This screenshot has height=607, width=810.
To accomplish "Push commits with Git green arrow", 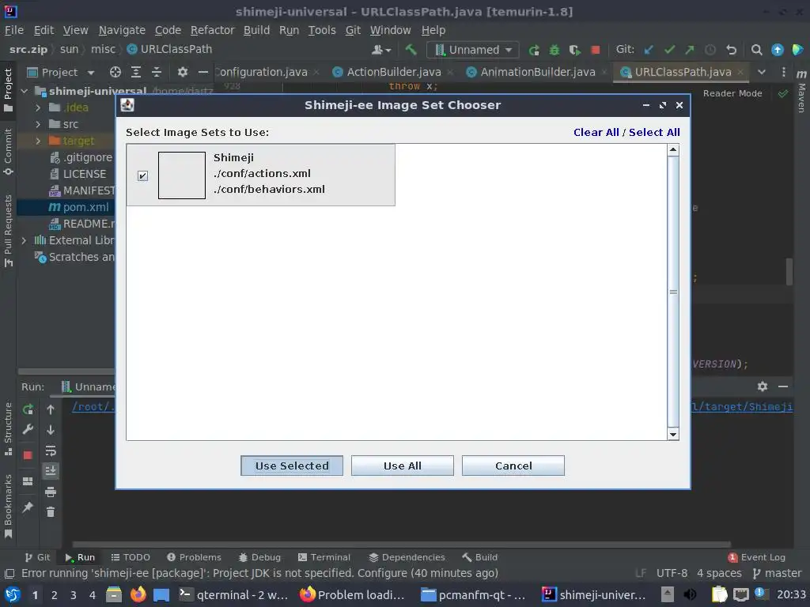I will pyautogui.click(x=690, y=50).
